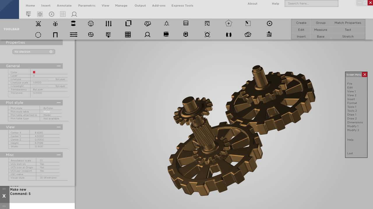Toggle UCS per viewport setting
The height and width of the screenshot is (209, 373).
42,171
